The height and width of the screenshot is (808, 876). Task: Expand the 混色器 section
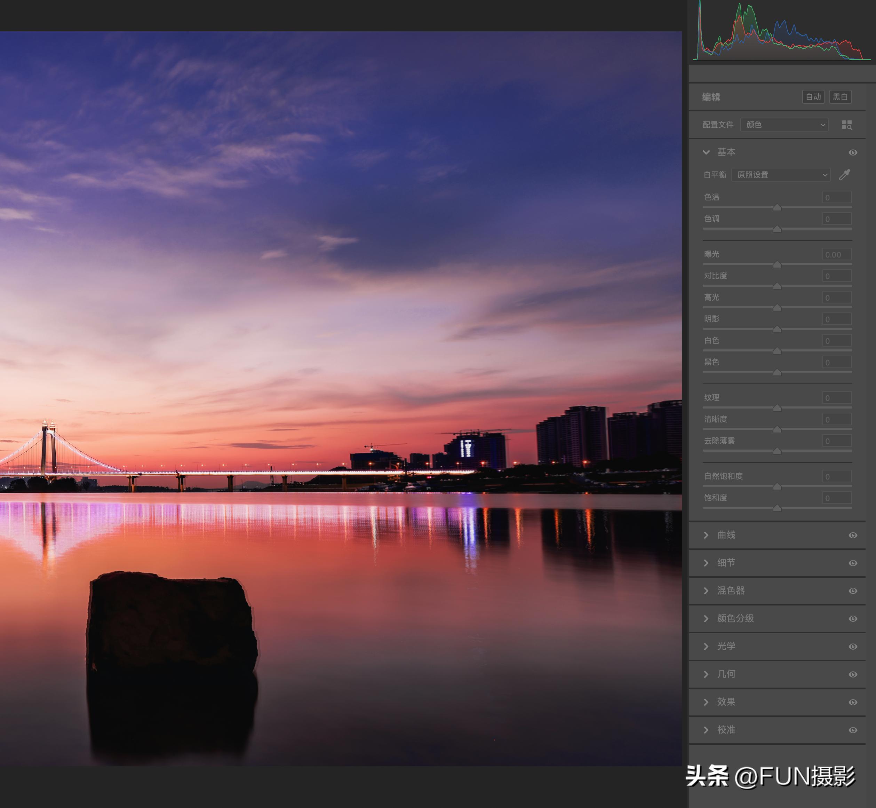click(706, 591)
